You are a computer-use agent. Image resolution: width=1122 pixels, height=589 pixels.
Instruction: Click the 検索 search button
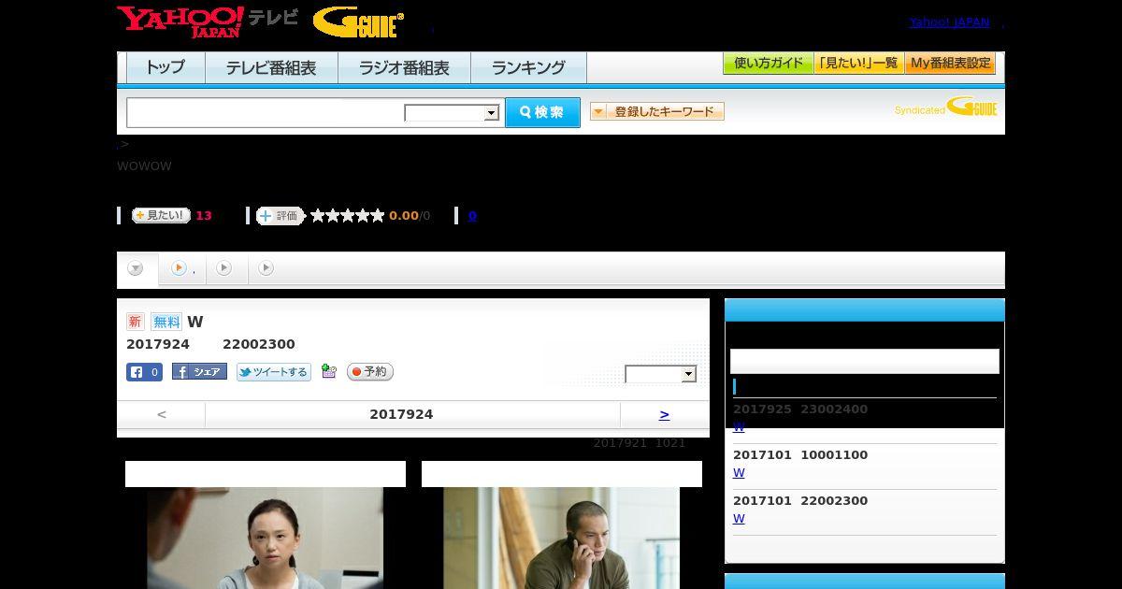(x=542, y=112)
